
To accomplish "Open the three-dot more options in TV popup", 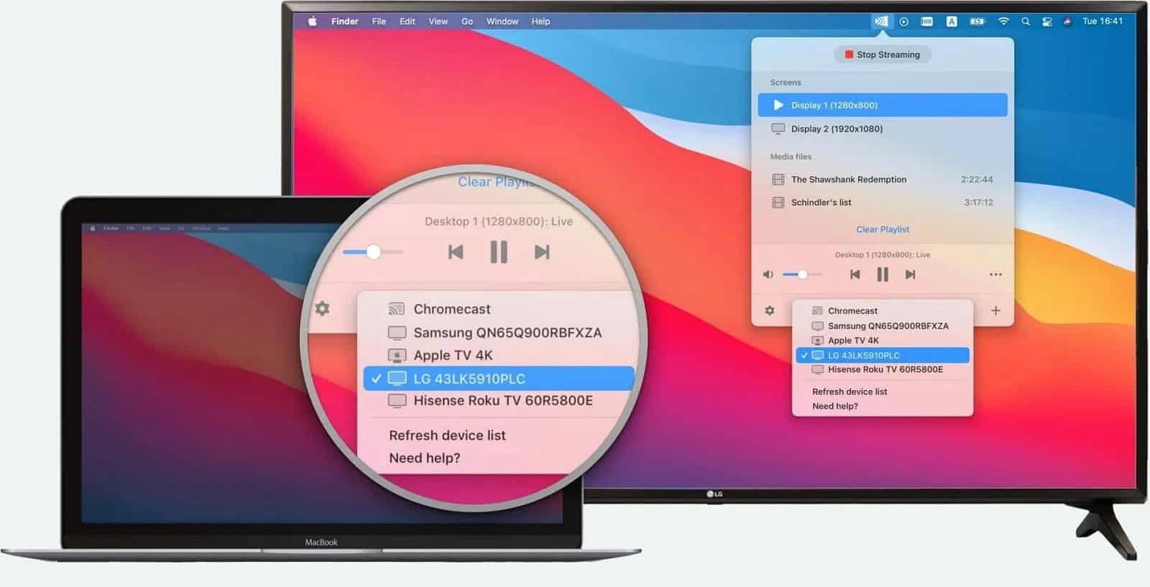I will pyautogui.click(x=995, y=274).
